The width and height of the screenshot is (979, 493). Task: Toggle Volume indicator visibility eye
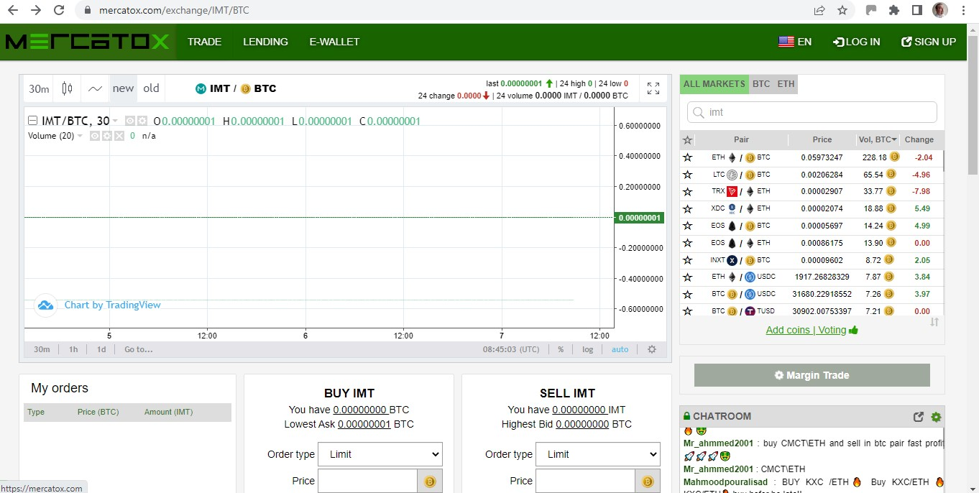(x=95, y=135)
